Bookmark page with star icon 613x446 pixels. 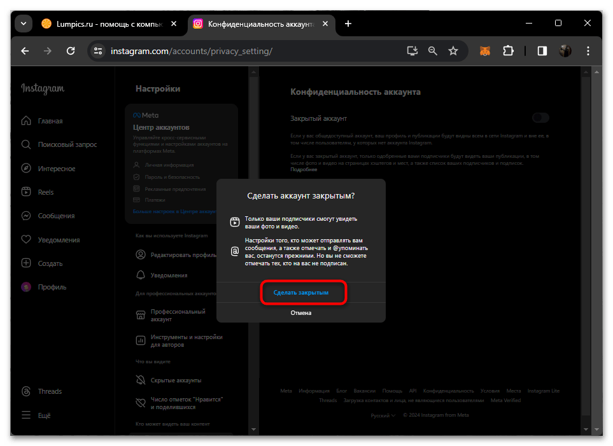(x=453, y=51)
